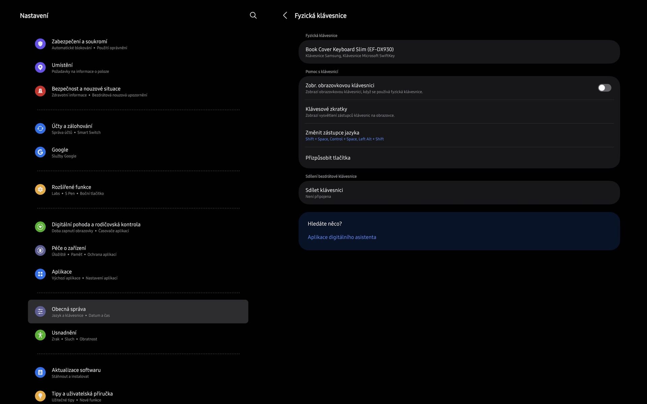
Task: Go back using the left arrow icon
Action: pos(285,15)
